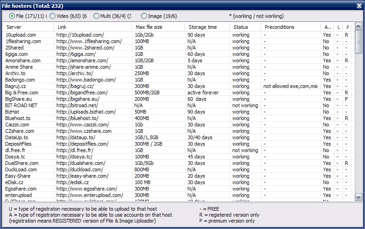Select the 6giga.com server entry
Screen dimensions: 365x229
click(16, 54)
